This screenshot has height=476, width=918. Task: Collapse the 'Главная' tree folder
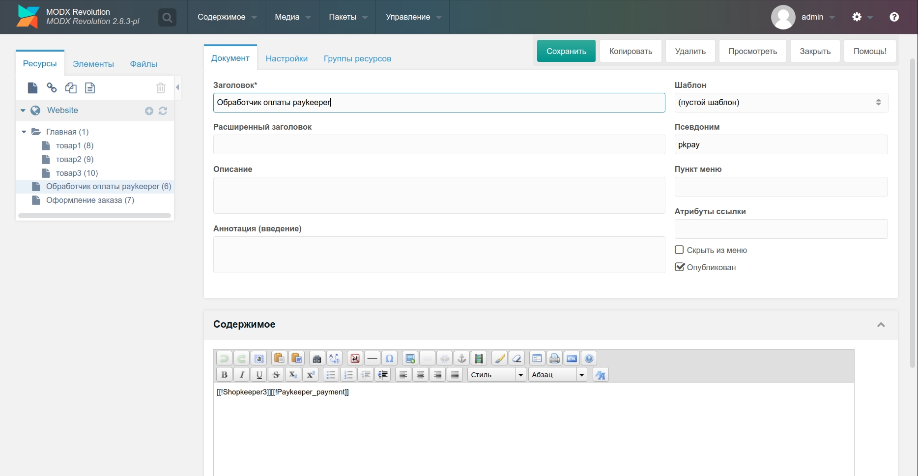24,132
